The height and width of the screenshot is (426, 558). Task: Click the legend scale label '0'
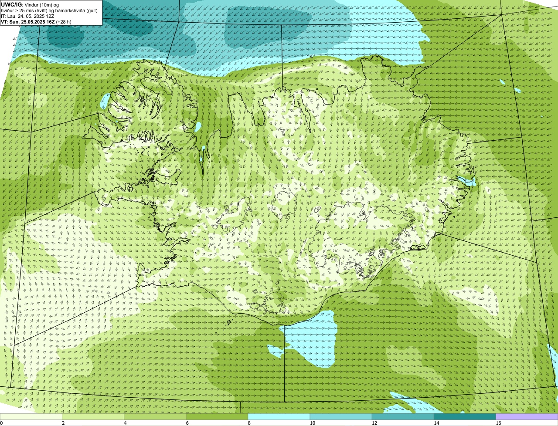click(x=2, y=423)
